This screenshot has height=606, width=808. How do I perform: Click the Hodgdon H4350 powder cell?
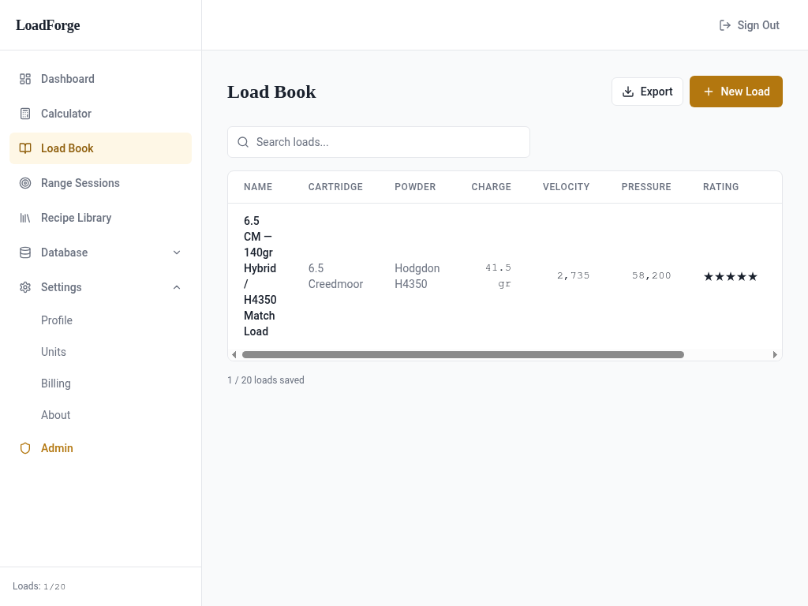[x=417, y=276]
